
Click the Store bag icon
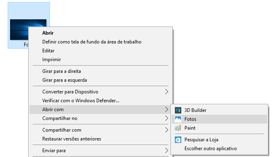tap(178, 140)
